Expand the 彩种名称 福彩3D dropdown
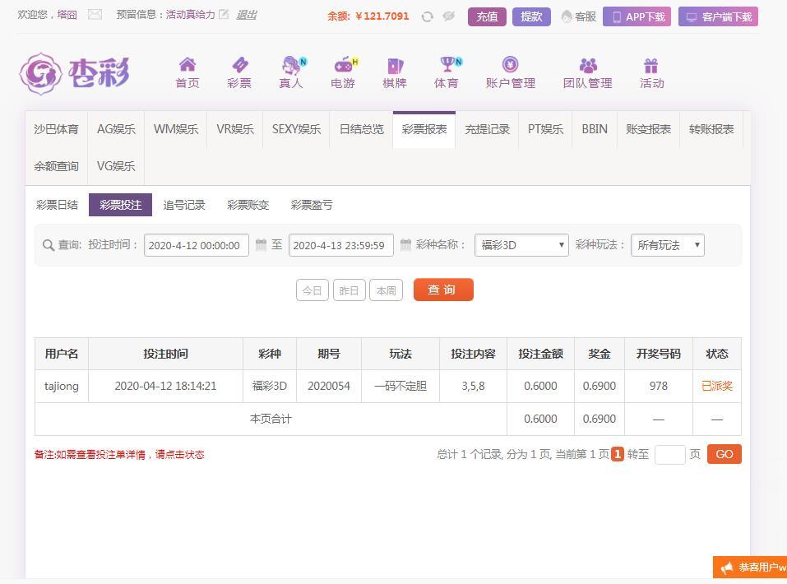The image size is (787, 584). [x=521, y=245]
